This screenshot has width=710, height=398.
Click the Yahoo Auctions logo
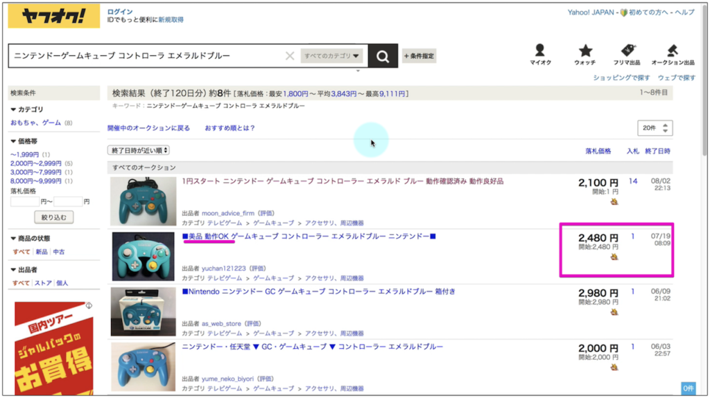[x=54, y=17]
